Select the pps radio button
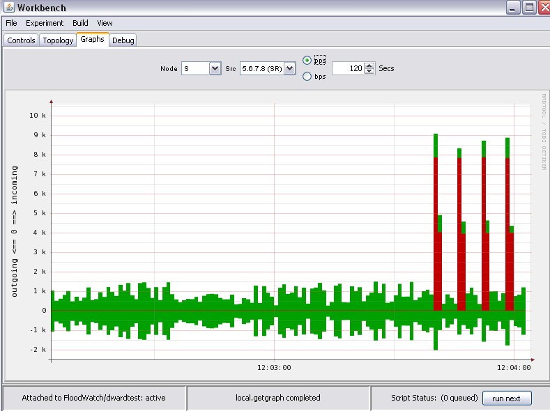 307,61
